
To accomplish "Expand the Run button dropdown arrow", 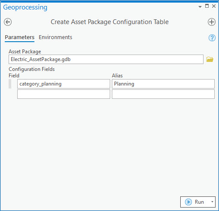I will coord(212,202).
